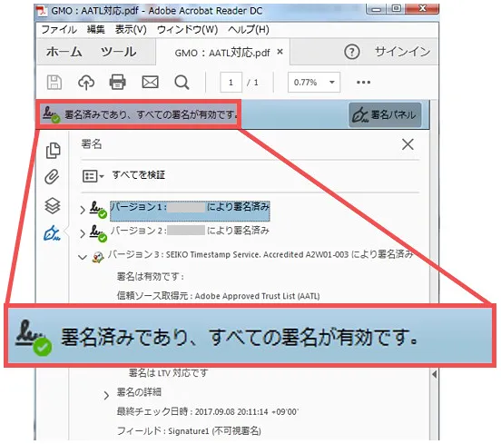Image resolution: width=501 pixels, height=444 pixels.
Task: Collapse the side pane with the arrow
Action: pyautogui.click(x=434, y=374)
